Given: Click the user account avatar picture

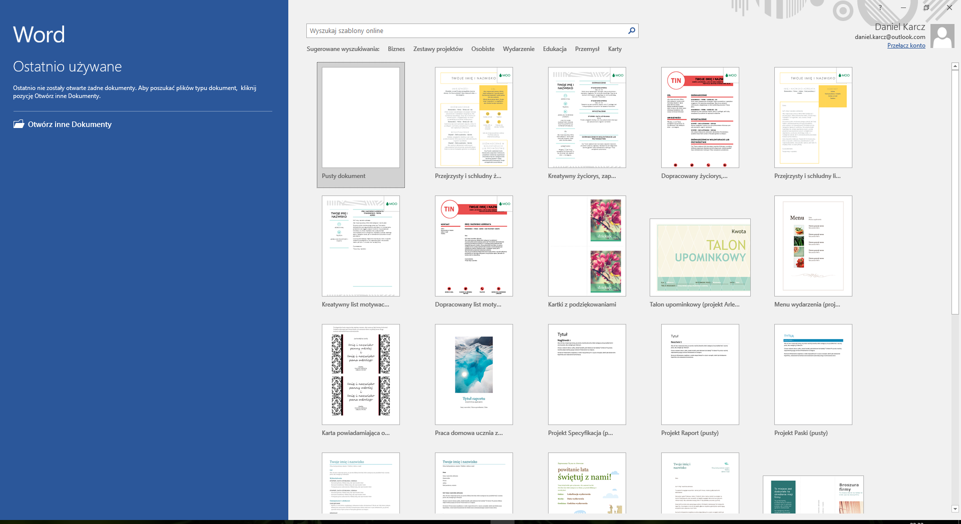Looking at the screenshot, I should click(x=943, y=36).
